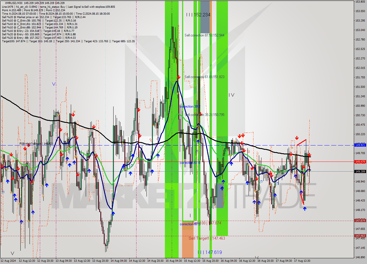The image size is (367, 264).
Task: Click the 148.170 price axis label
Action: point(360,210)
